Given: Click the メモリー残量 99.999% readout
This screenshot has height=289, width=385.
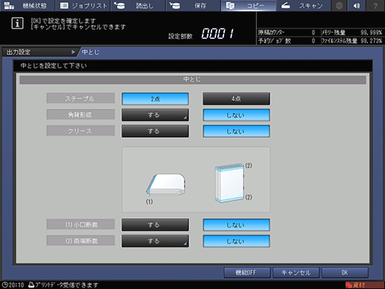Looking at the screenshot, I should (x=351, y=33).
